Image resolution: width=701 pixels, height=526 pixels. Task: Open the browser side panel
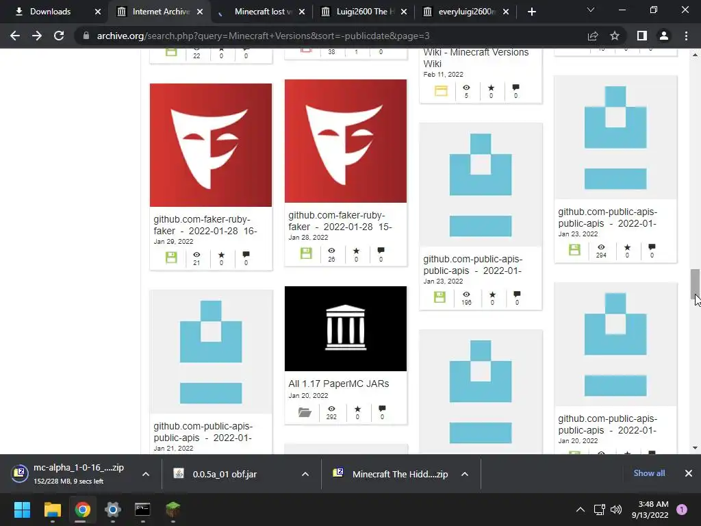(642, 36)
